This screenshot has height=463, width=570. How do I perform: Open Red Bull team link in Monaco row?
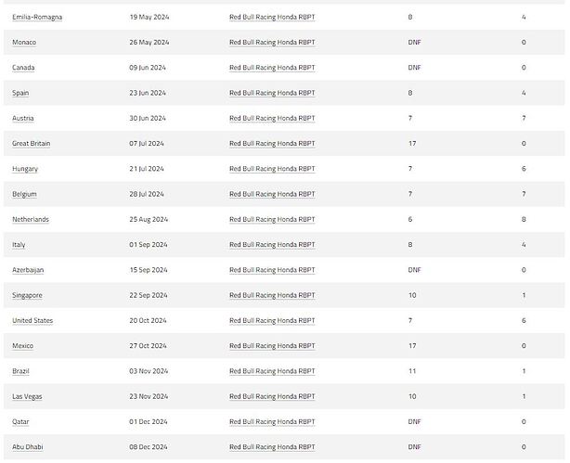pyautogui.click(x=272, y=43)
